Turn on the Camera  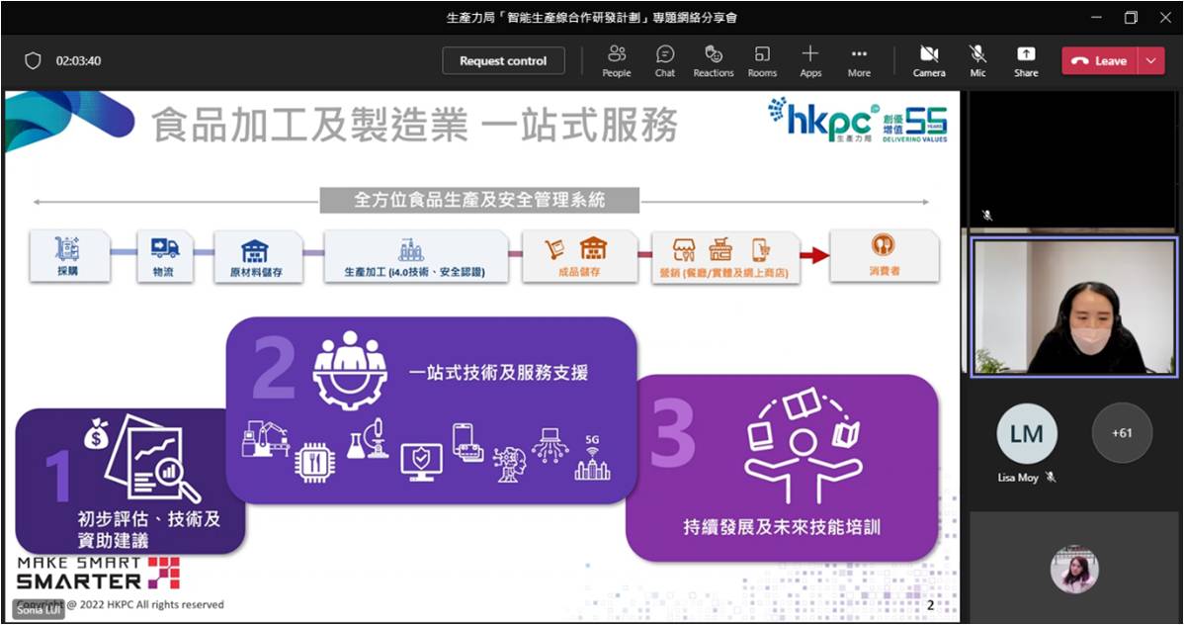click(x=929, y=61)
